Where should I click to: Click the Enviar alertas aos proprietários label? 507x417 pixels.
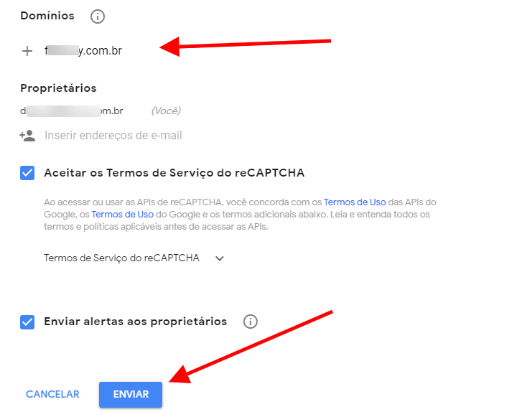point(136,322)
